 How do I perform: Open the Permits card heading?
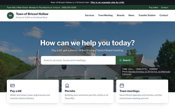[70, 91]
